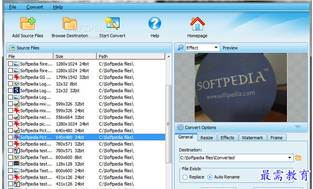Click the Source Files panel header icon
Viewport: 313px width, 189px height.
(12, 48)
